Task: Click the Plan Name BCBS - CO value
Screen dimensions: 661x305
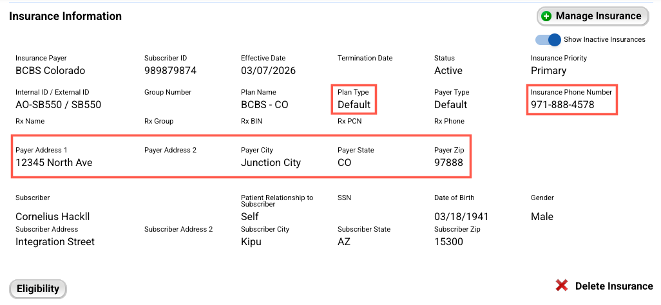Action: pos(264,104)
